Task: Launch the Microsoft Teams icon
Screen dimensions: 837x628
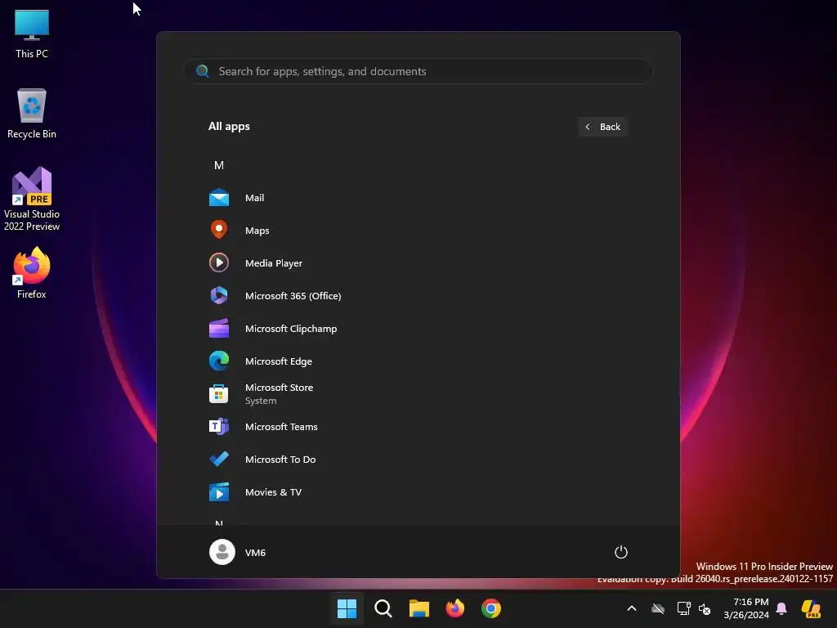Action: click(x=219, y=427)
